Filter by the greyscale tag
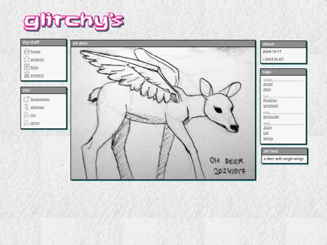 (x=271, y=117)
